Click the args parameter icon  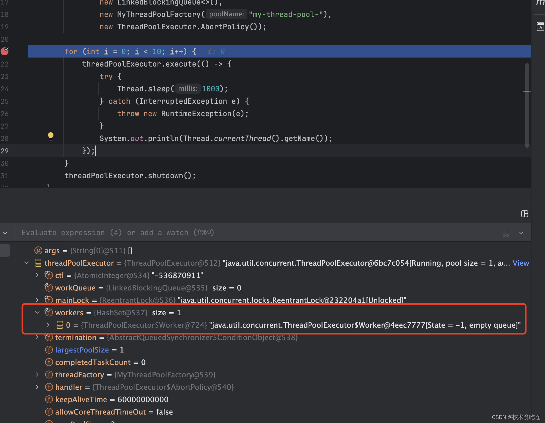(x=38, y=250)
